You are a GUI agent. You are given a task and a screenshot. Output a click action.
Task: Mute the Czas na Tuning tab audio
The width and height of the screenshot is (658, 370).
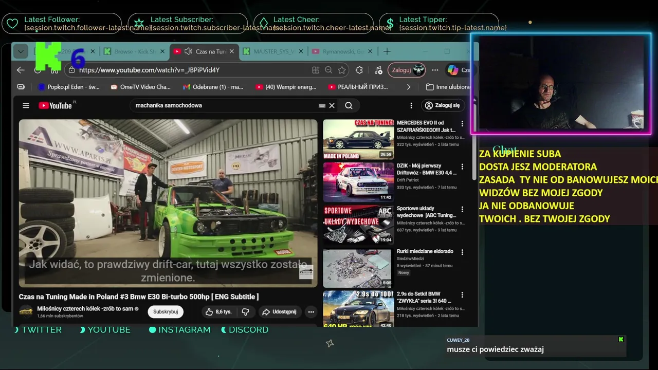point(188,51)
